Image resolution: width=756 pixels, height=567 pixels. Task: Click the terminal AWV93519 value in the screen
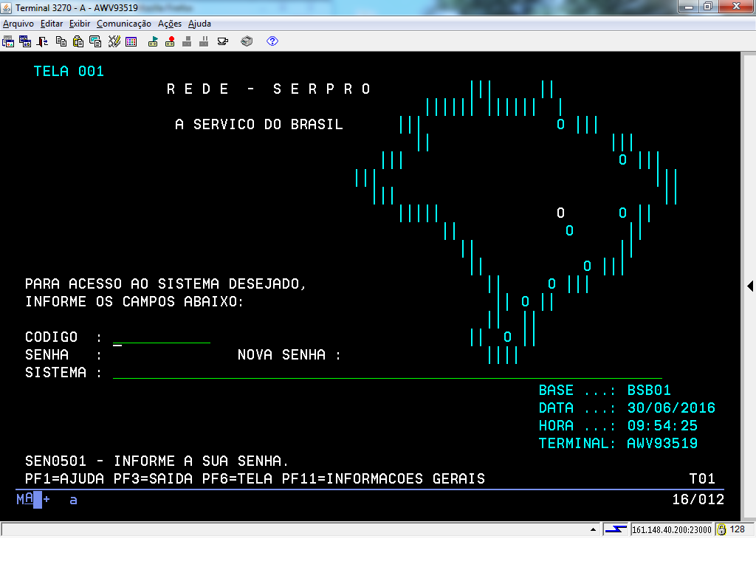[x=662, y=444]
